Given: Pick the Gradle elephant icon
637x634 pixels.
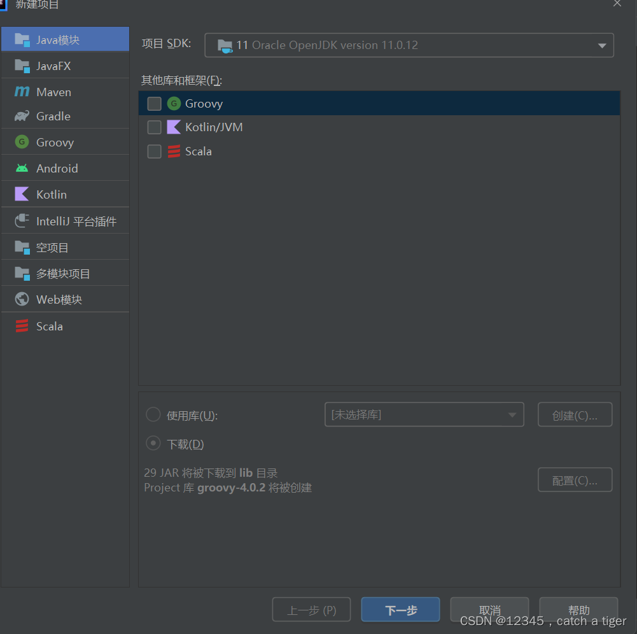Looking at the screenshot, I should 22,116.
